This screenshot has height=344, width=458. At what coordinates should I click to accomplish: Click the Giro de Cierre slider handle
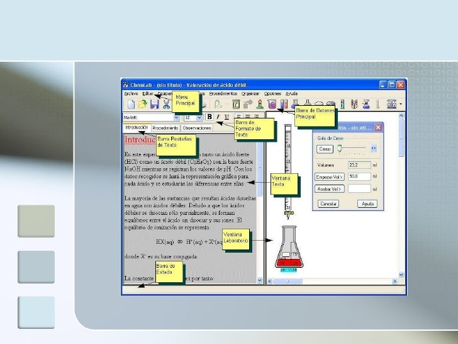[340, 149]
